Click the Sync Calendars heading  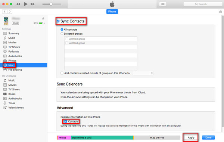69,84
